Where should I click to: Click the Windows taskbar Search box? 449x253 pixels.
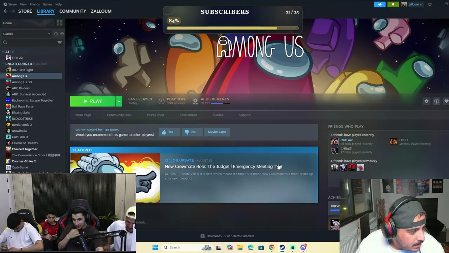point(188,247)
